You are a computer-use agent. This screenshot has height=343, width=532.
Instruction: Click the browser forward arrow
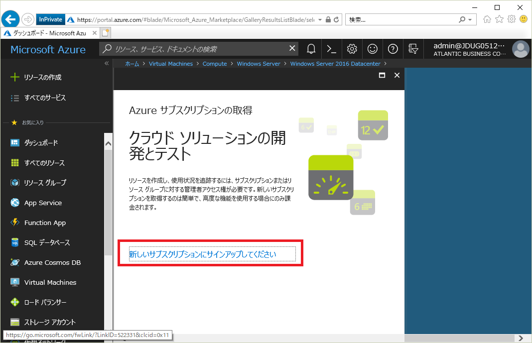[x=28, y=19]
